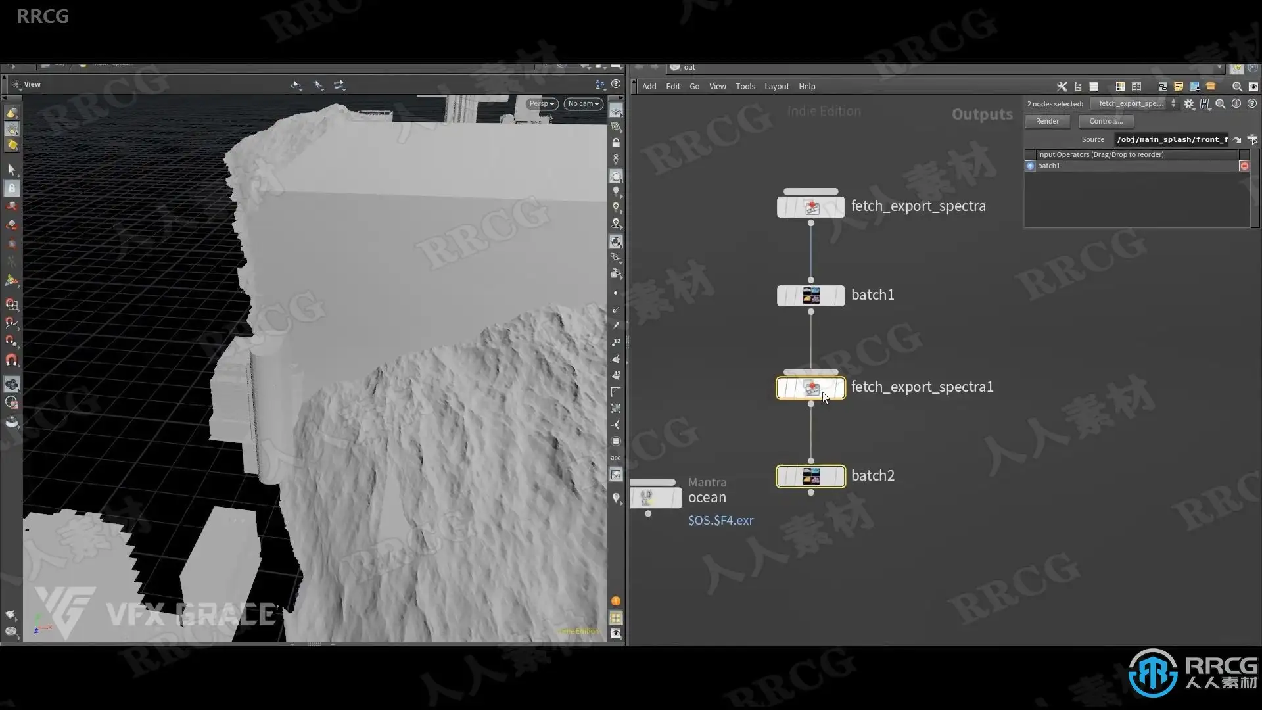Click the Source path input field
The image size is (1262, 710).
click(x=1171, y=139)
